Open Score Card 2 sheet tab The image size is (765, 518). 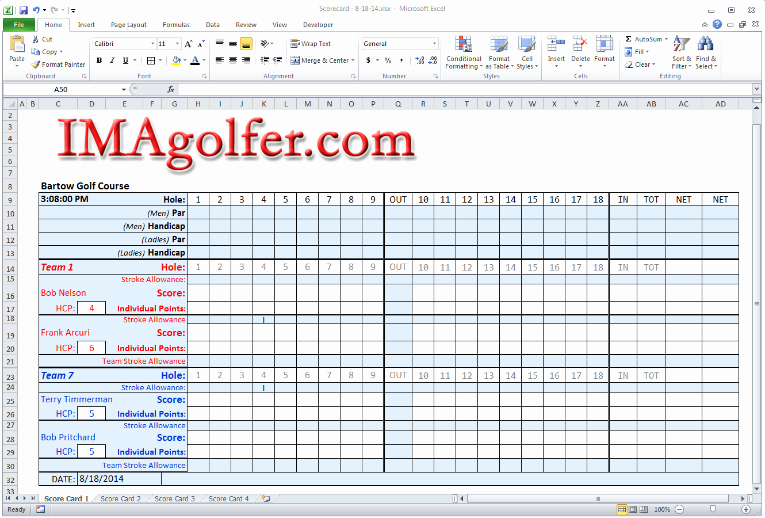coord(120,498)
